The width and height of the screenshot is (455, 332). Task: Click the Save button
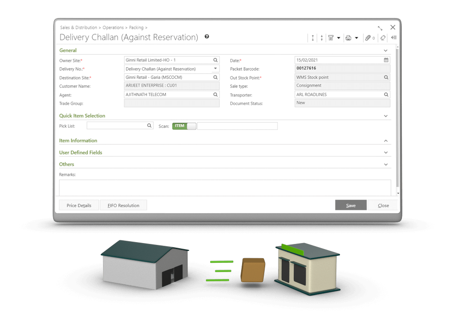click(x=351, y=205)
